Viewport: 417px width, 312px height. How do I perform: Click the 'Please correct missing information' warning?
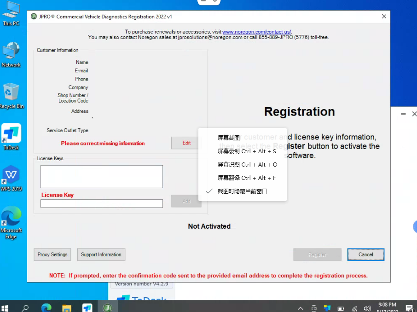pos(103,144)
